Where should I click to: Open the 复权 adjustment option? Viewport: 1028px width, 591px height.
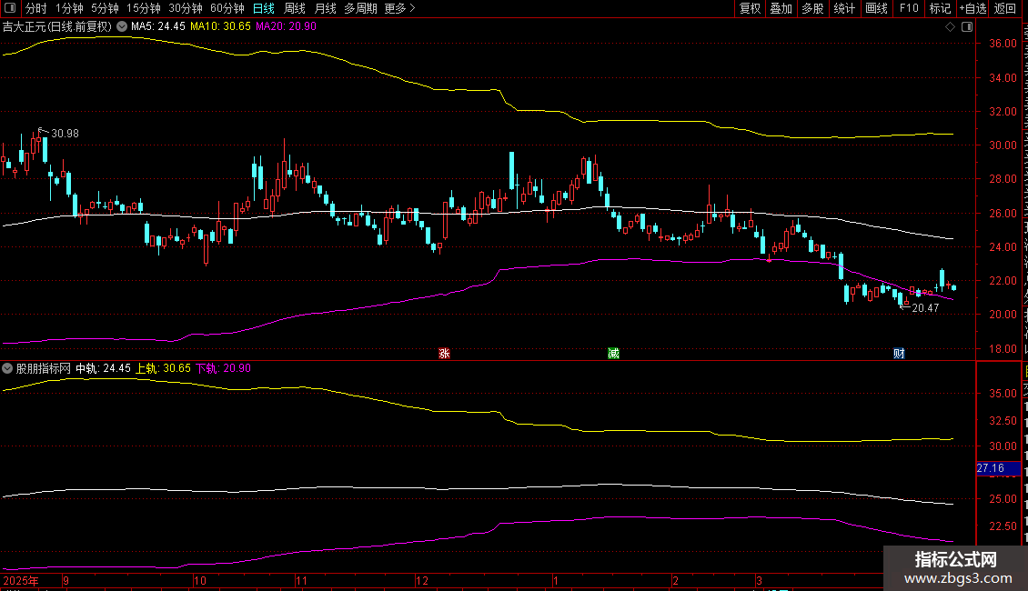750,8
